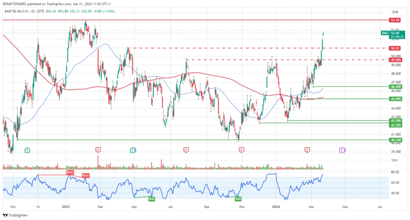The height and width of the screenshot is (220, 410).
Task: Click the red earnings E marker near Nov 2023
Action: [x=241, y=150]
